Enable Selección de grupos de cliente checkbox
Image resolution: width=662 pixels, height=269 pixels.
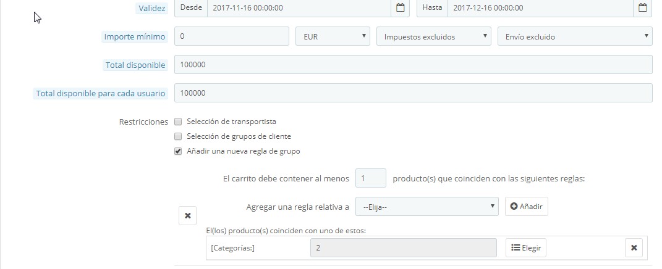pyautogui.click(x=178, y=136)
